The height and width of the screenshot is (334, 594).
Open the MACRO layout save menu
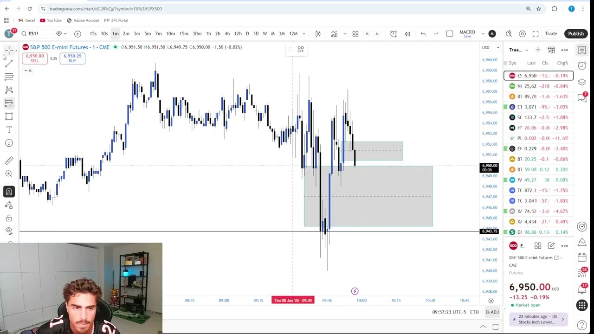click(x=467, y=33)
